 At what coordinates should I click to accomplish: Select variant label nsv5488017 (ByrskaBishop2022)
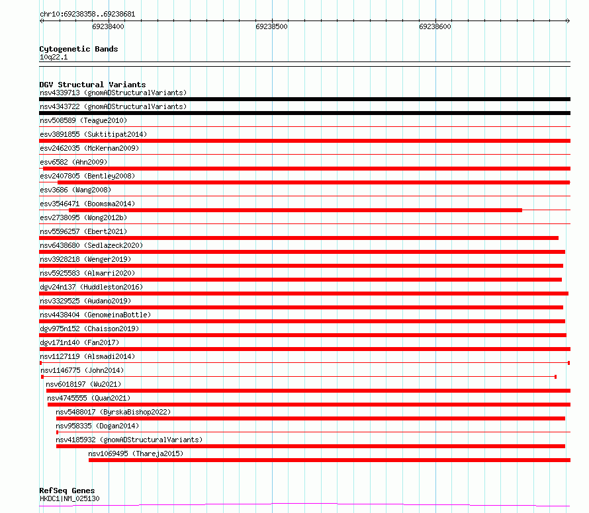(x=113, y=412)
